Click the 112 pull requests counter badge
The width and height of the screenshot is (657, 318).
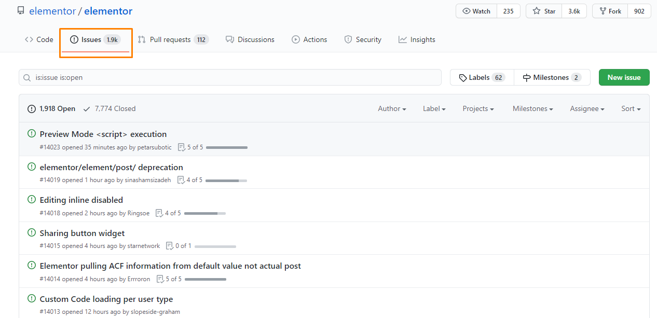[201, 39]
